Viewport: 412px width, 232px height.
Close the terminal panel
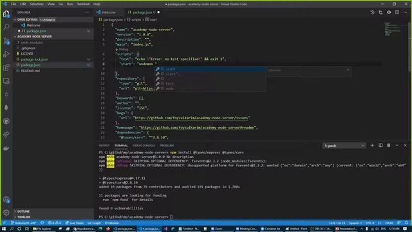[405, 146]
